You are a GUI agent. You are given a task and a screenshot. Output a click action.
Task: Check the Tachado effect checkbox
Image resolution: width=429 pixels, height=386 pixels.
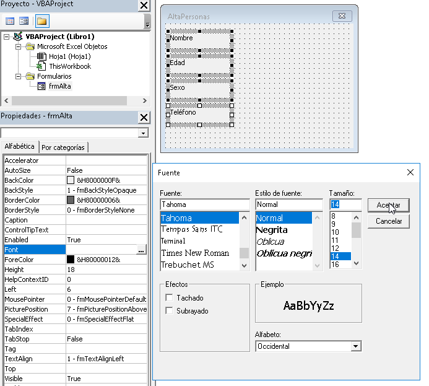click(170, 297)
